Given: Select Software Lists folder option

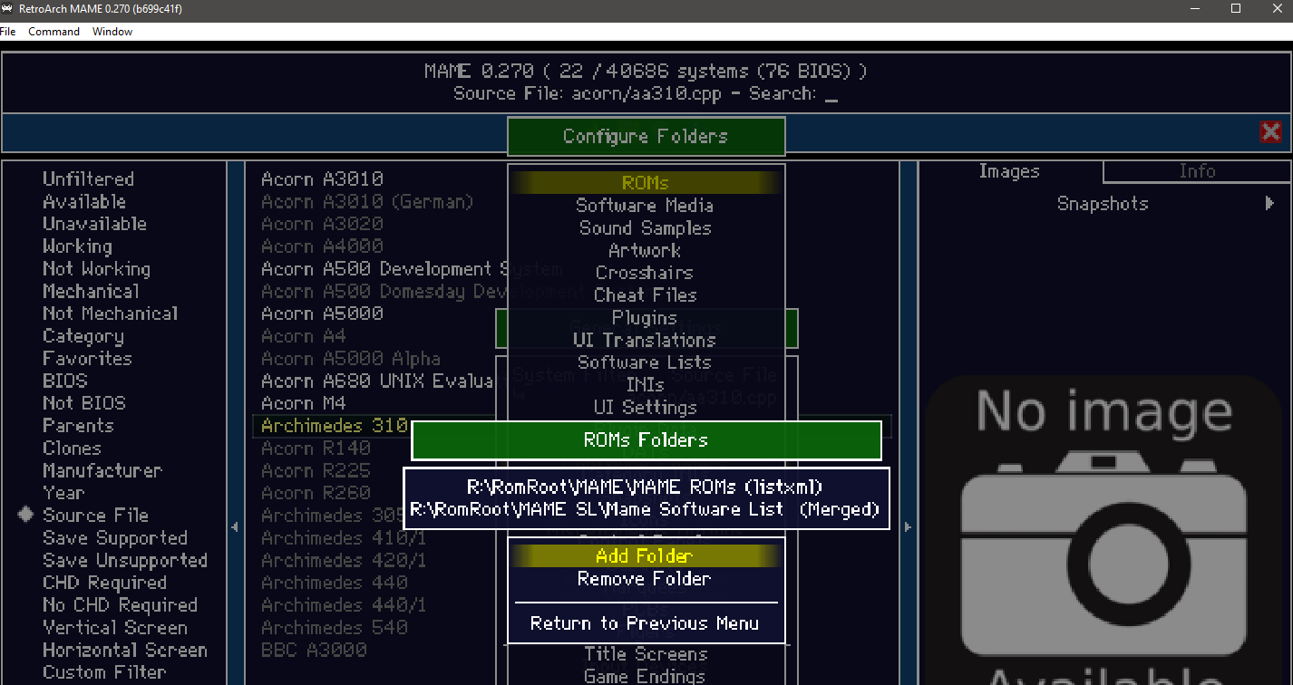Looking at the screenshot, I should pyautogui.click(x=646, y=362).
